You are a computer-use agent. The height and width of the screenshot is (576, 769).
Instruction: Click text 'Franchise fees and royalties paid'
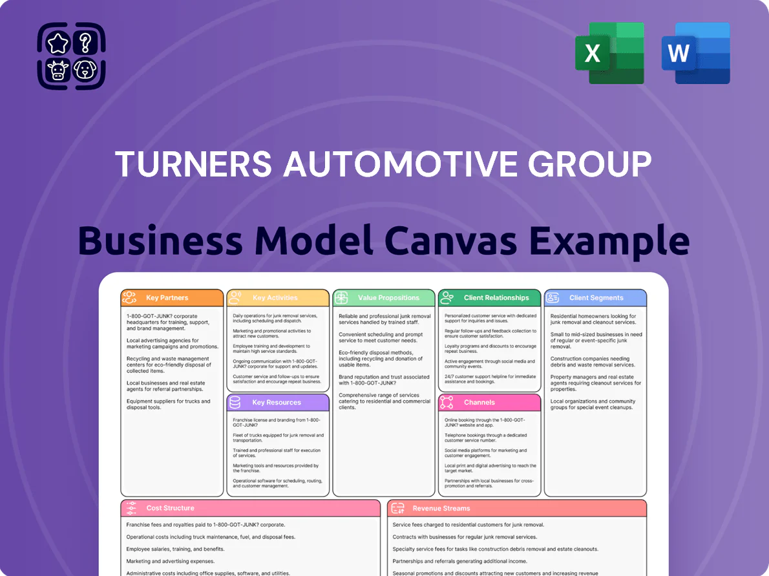point(205,525)
